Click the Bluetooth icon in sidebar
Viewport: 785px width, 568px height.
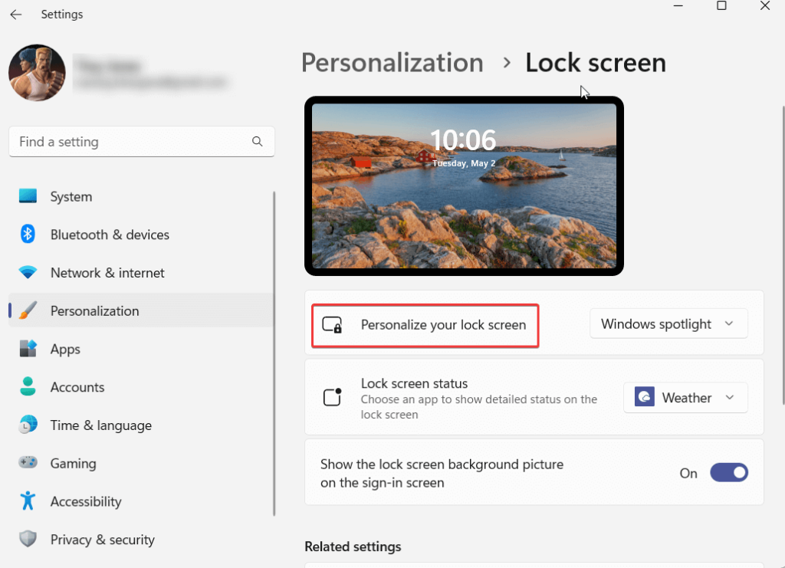click(x=28, y=235)
